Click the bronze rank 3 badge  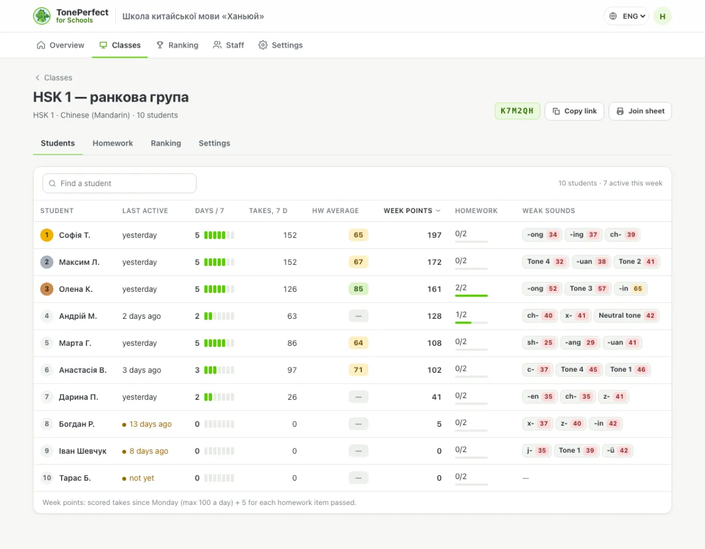47,289
